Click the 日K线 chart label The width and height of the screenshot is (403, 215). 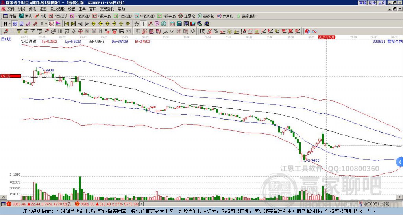[x=6, y=39]
